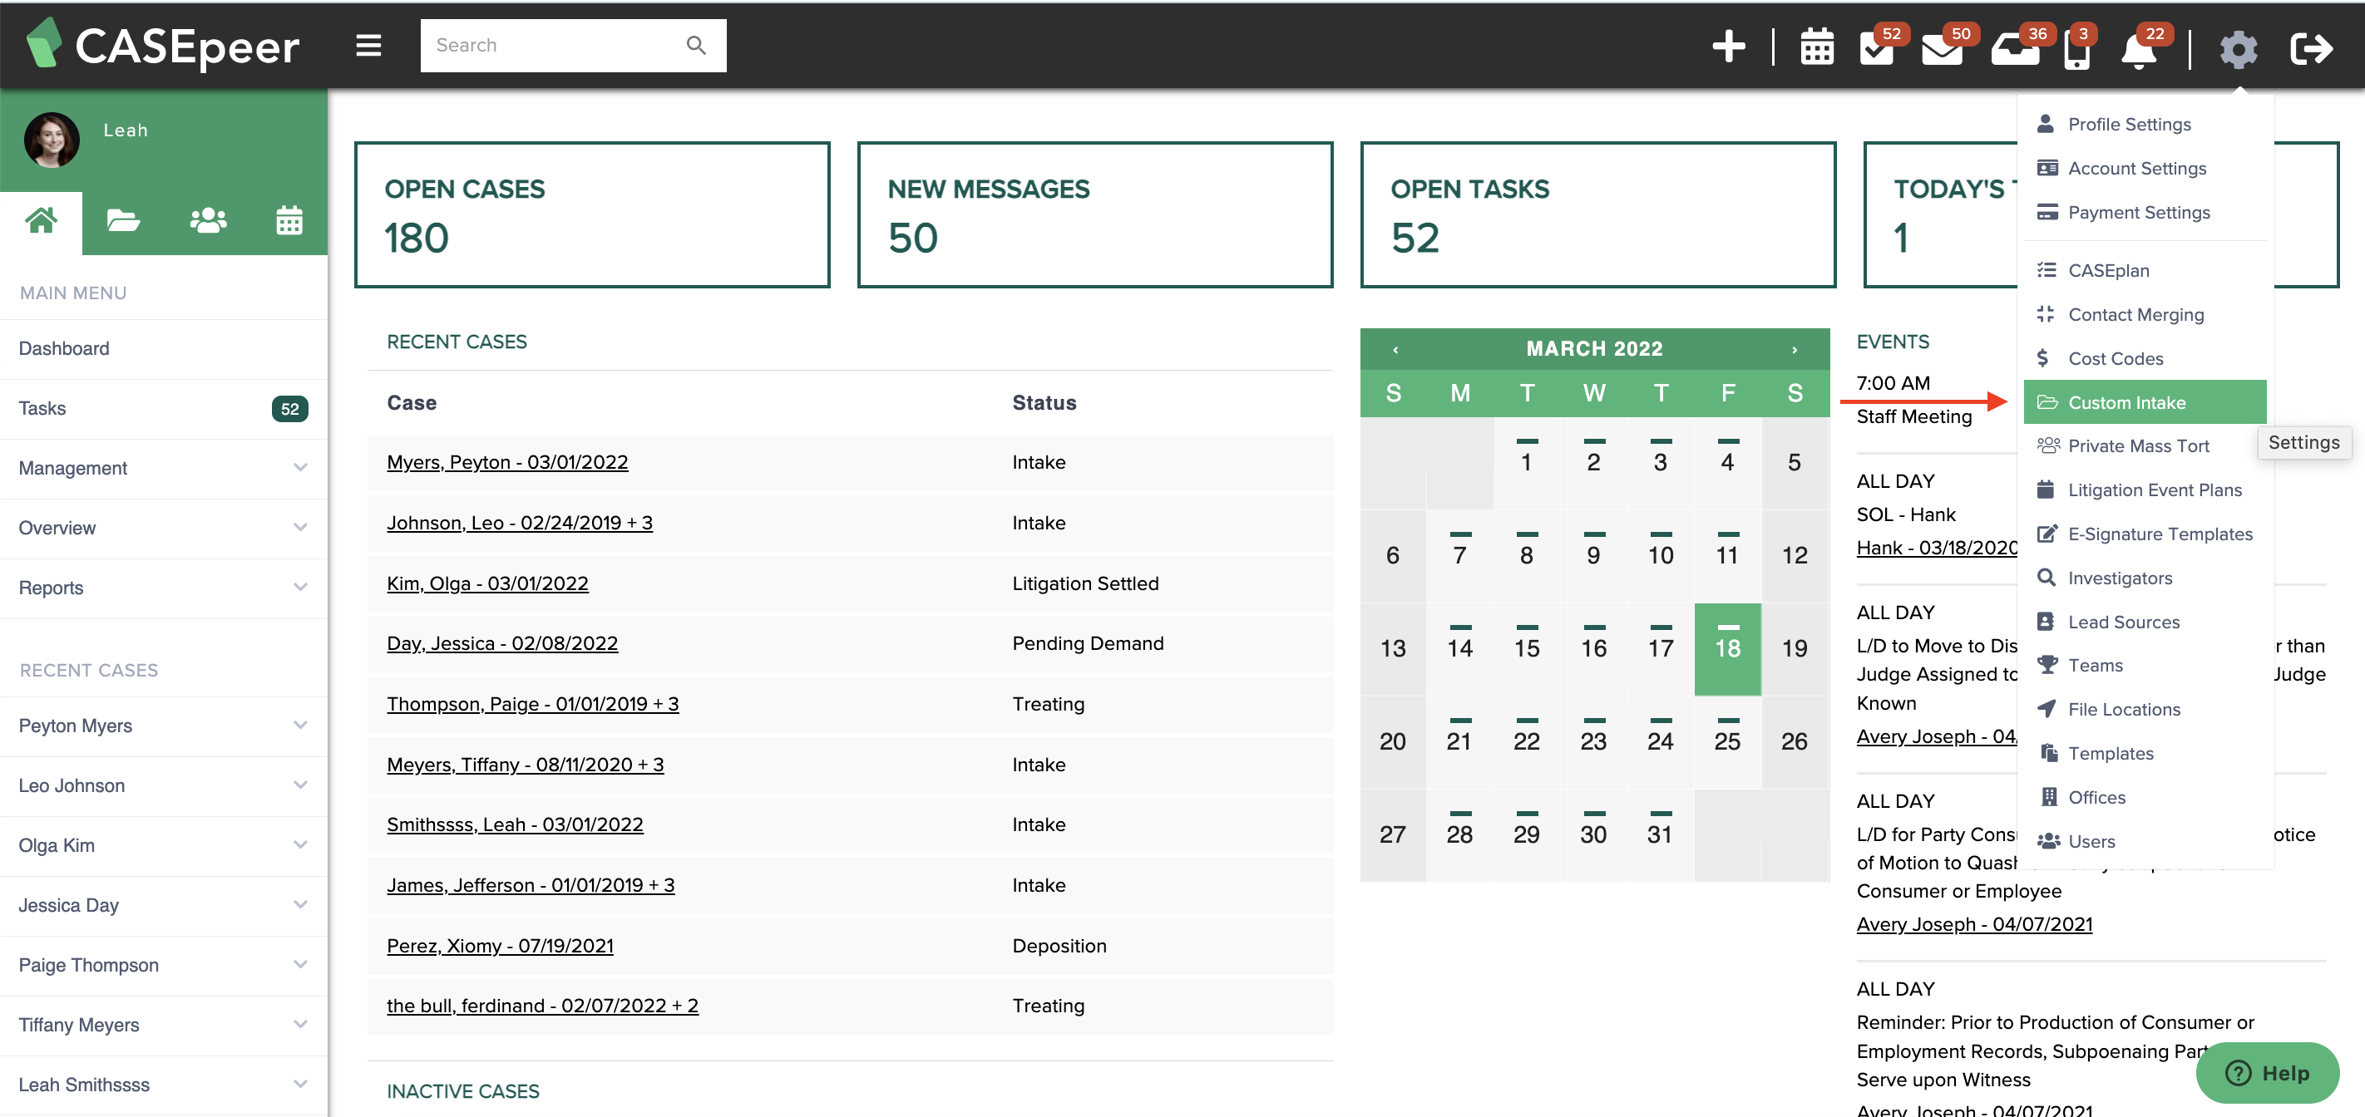Open the cases folder icon in the sidebar
Image resolution: width=2365 pixels, height=1117 pixels.
point(123,220)
